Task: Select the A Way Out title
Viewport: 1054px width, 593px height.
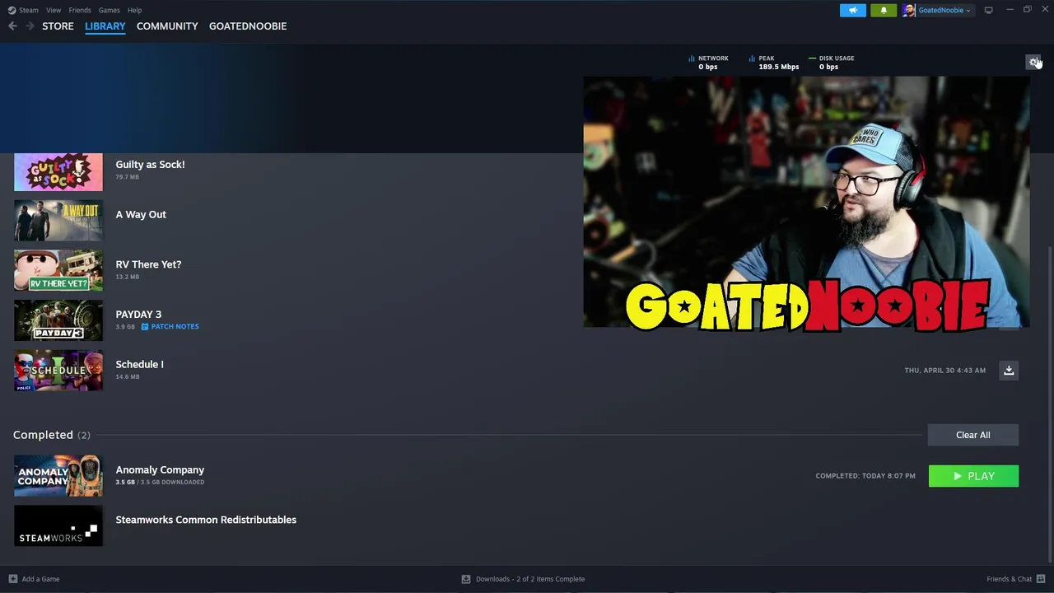Action: pyautogui.click(x=141, y=214)
